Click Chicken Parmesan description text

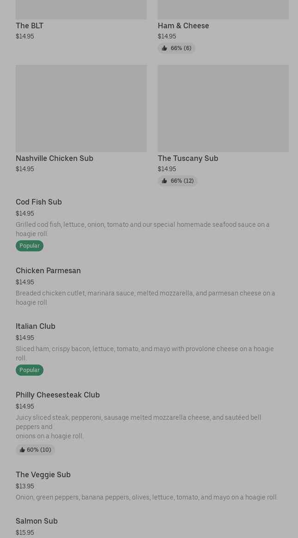click(x=145, y=298)
